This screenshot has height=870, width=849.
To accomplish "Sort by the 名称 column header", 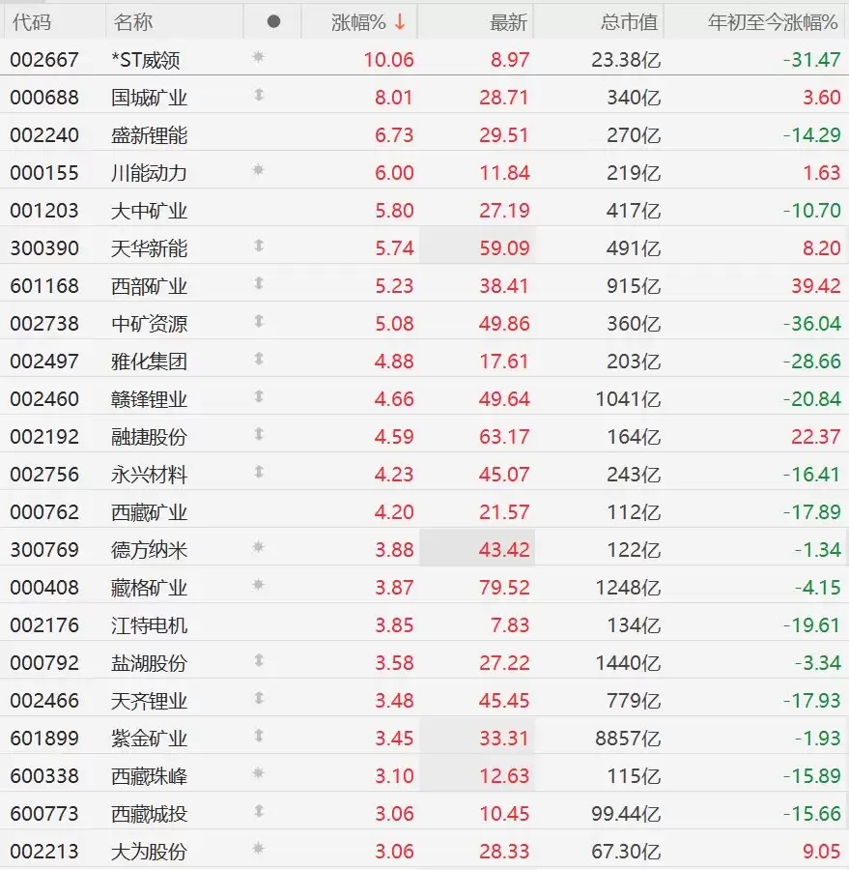I will point(133,22).
